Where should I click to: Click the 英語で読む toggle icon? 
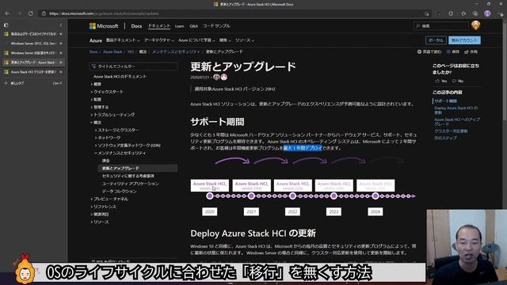point(419,51)
